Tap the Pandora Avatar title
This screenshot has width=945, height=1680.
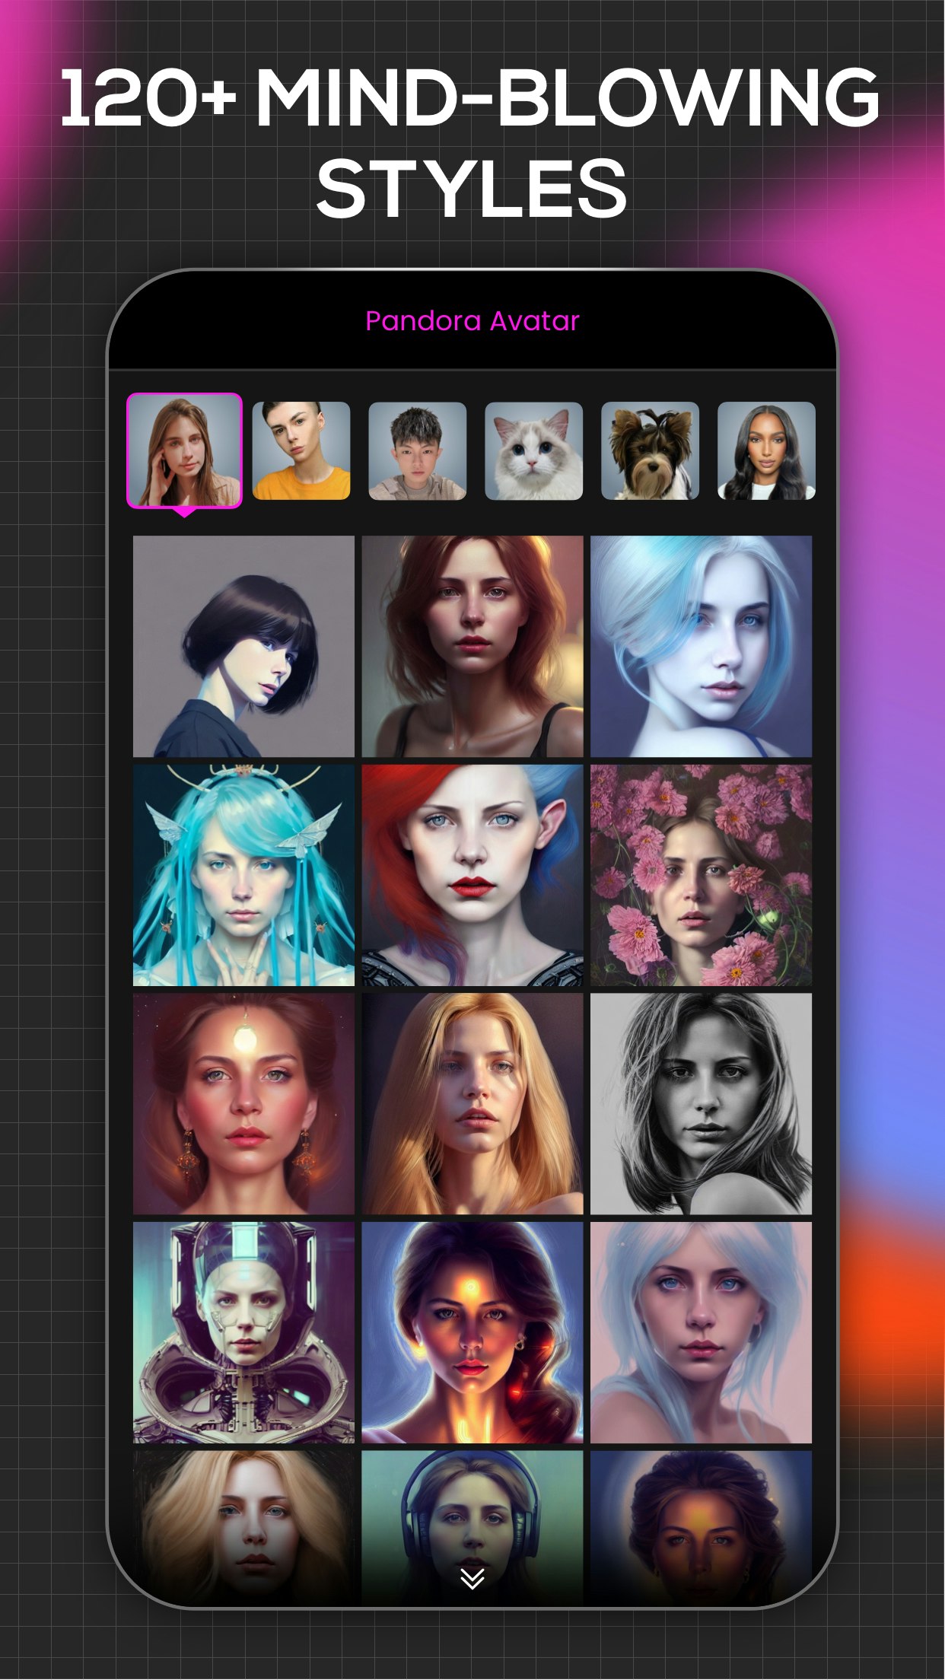[x=473, y=321]
